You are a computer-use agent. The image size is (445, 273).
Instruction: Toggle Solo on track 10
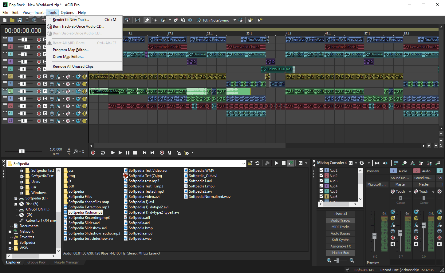pos(84,106)
